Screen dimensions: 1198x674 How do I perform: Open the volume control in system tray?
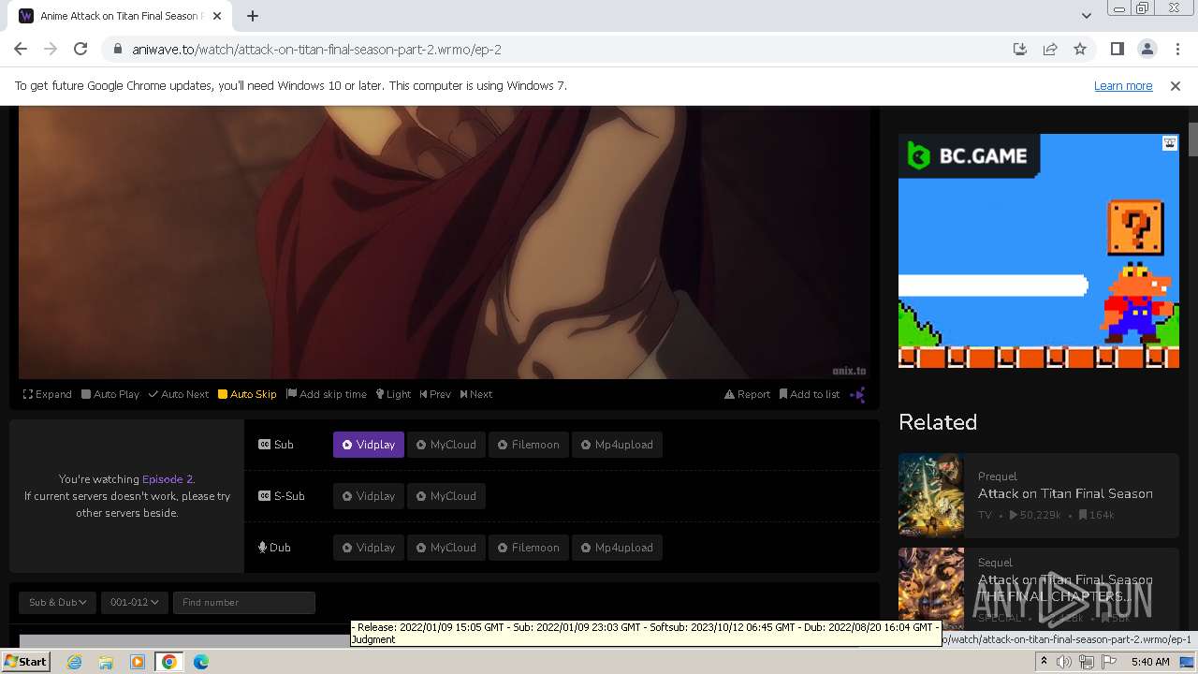(1064, 662)
